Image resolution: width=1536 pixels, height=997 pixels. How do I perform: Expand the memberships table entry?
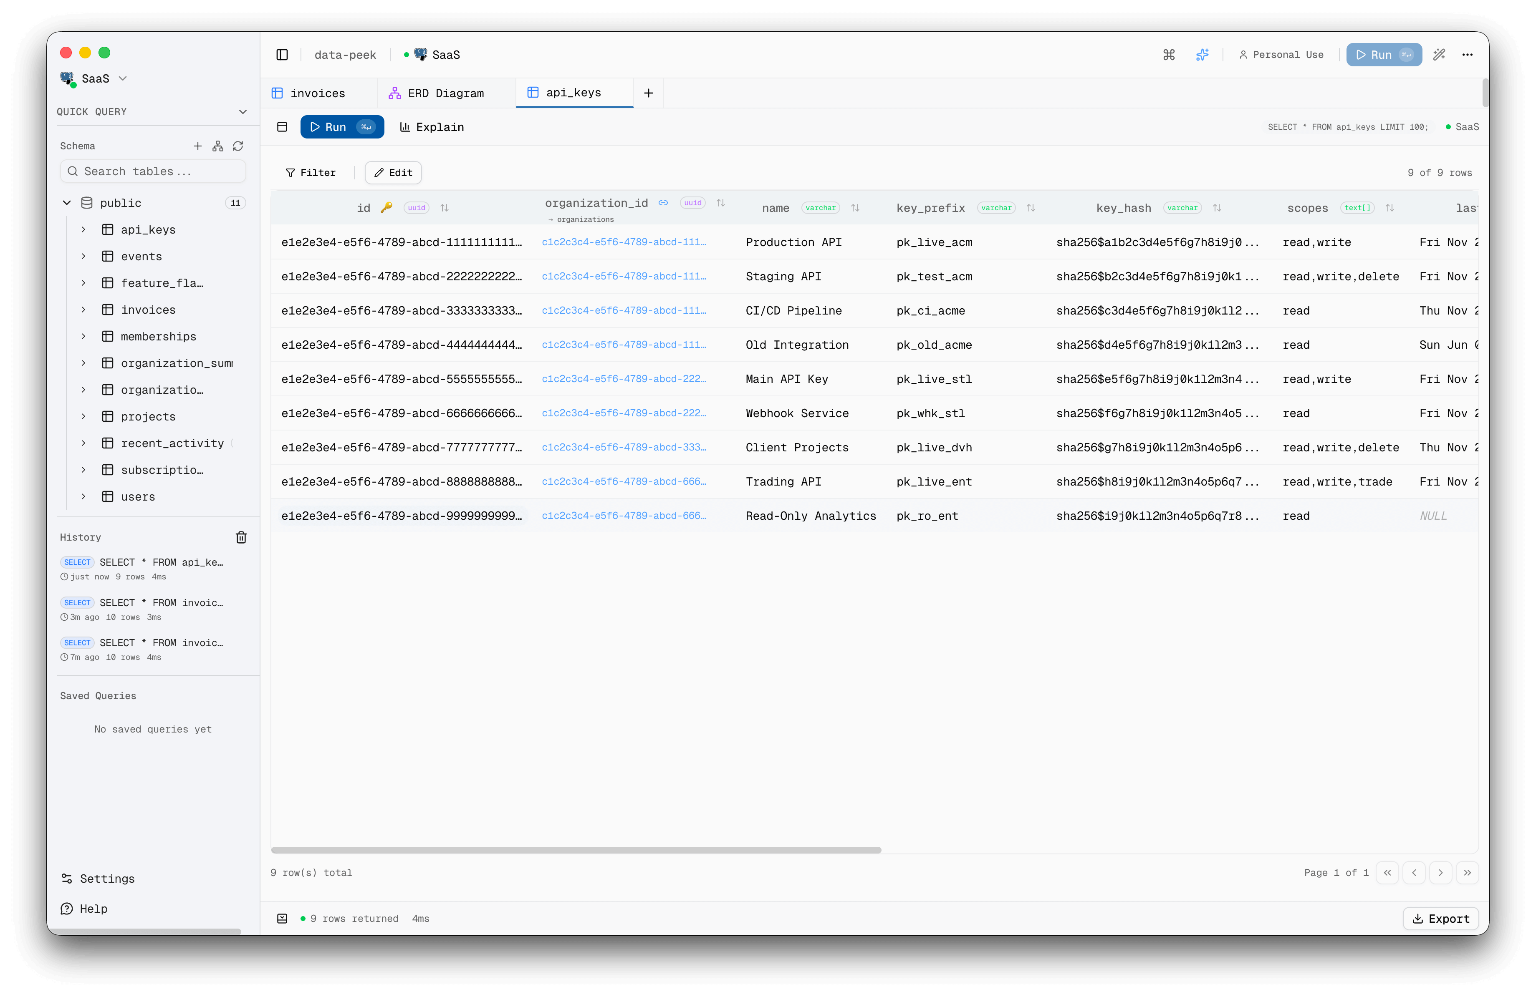tap(83, 336)
